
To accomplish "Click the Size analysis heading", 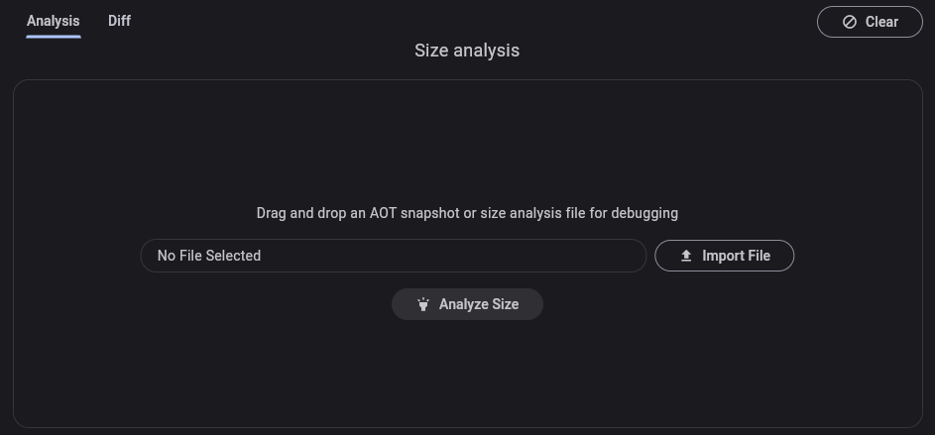I will pyautogui.click(x=467, y=51).
